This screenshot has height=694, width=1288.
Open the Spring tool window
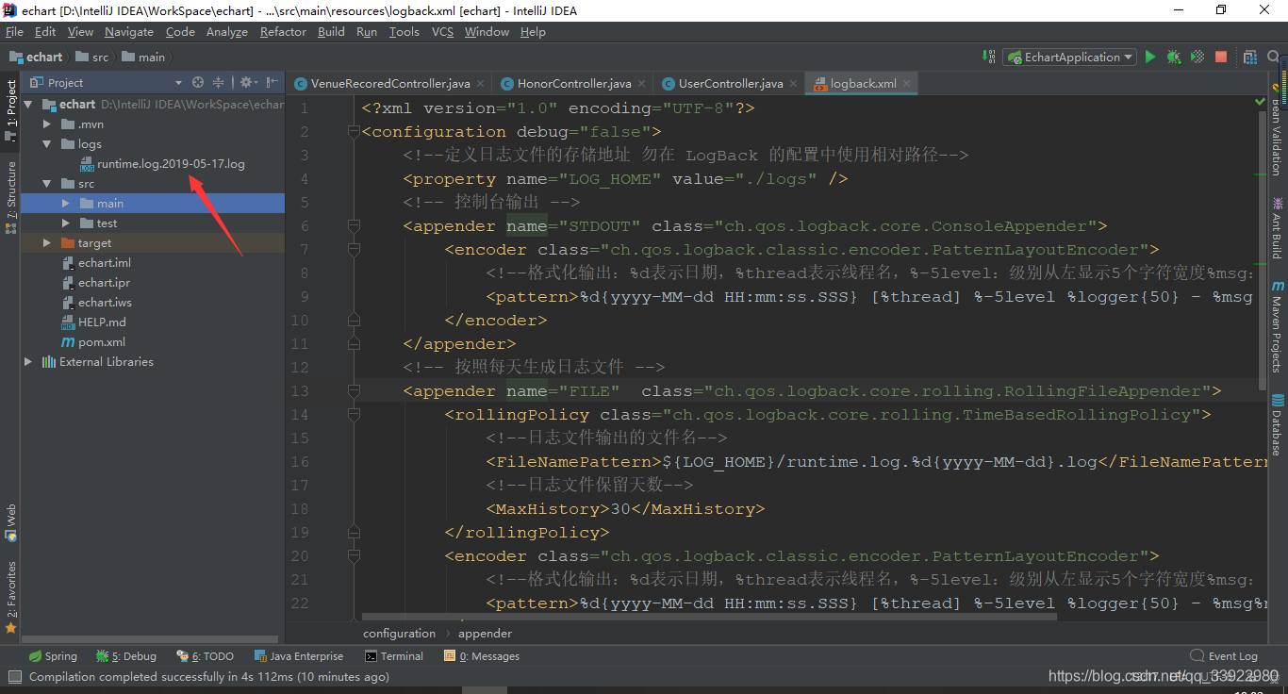tap(53, 656)
